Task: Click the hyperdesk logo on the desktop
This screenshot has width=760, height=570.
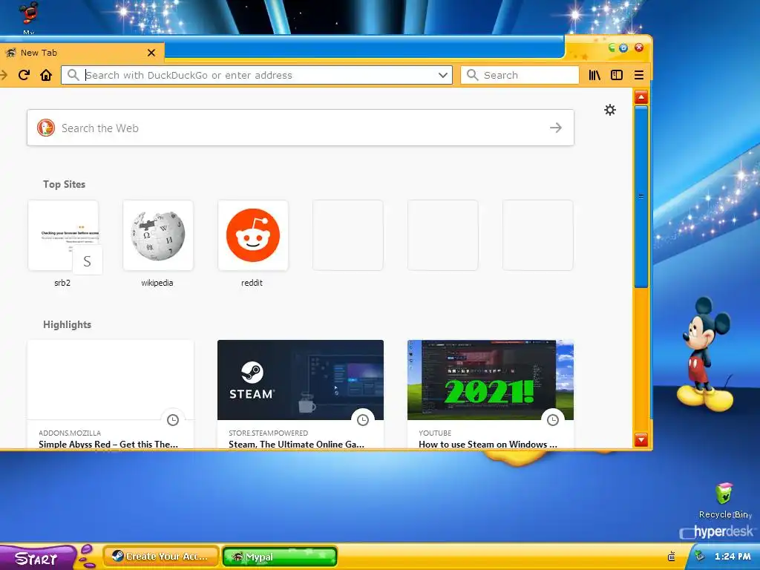Action: click(x=718, y=531)
